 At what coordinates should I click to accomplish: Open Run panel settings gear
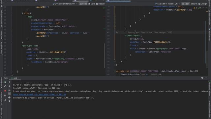click(x=202, y=78)
